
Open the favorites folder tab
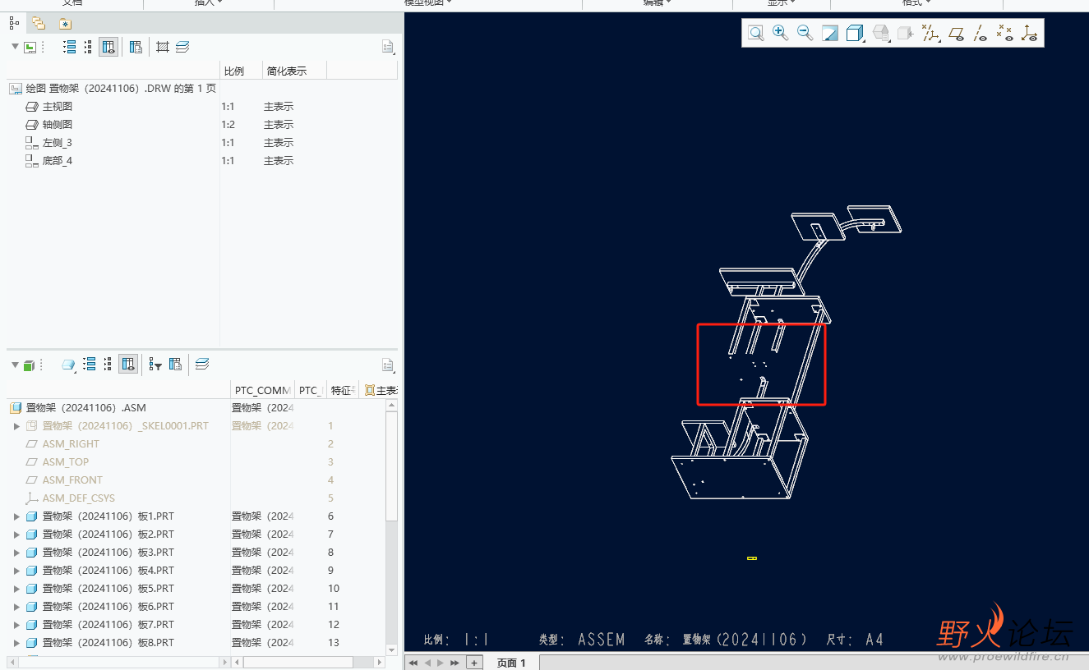click(65, 23)
